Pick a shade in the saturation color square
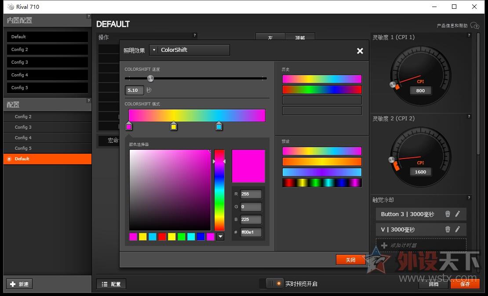Viewport: 488px width, 296px height. 170,190
